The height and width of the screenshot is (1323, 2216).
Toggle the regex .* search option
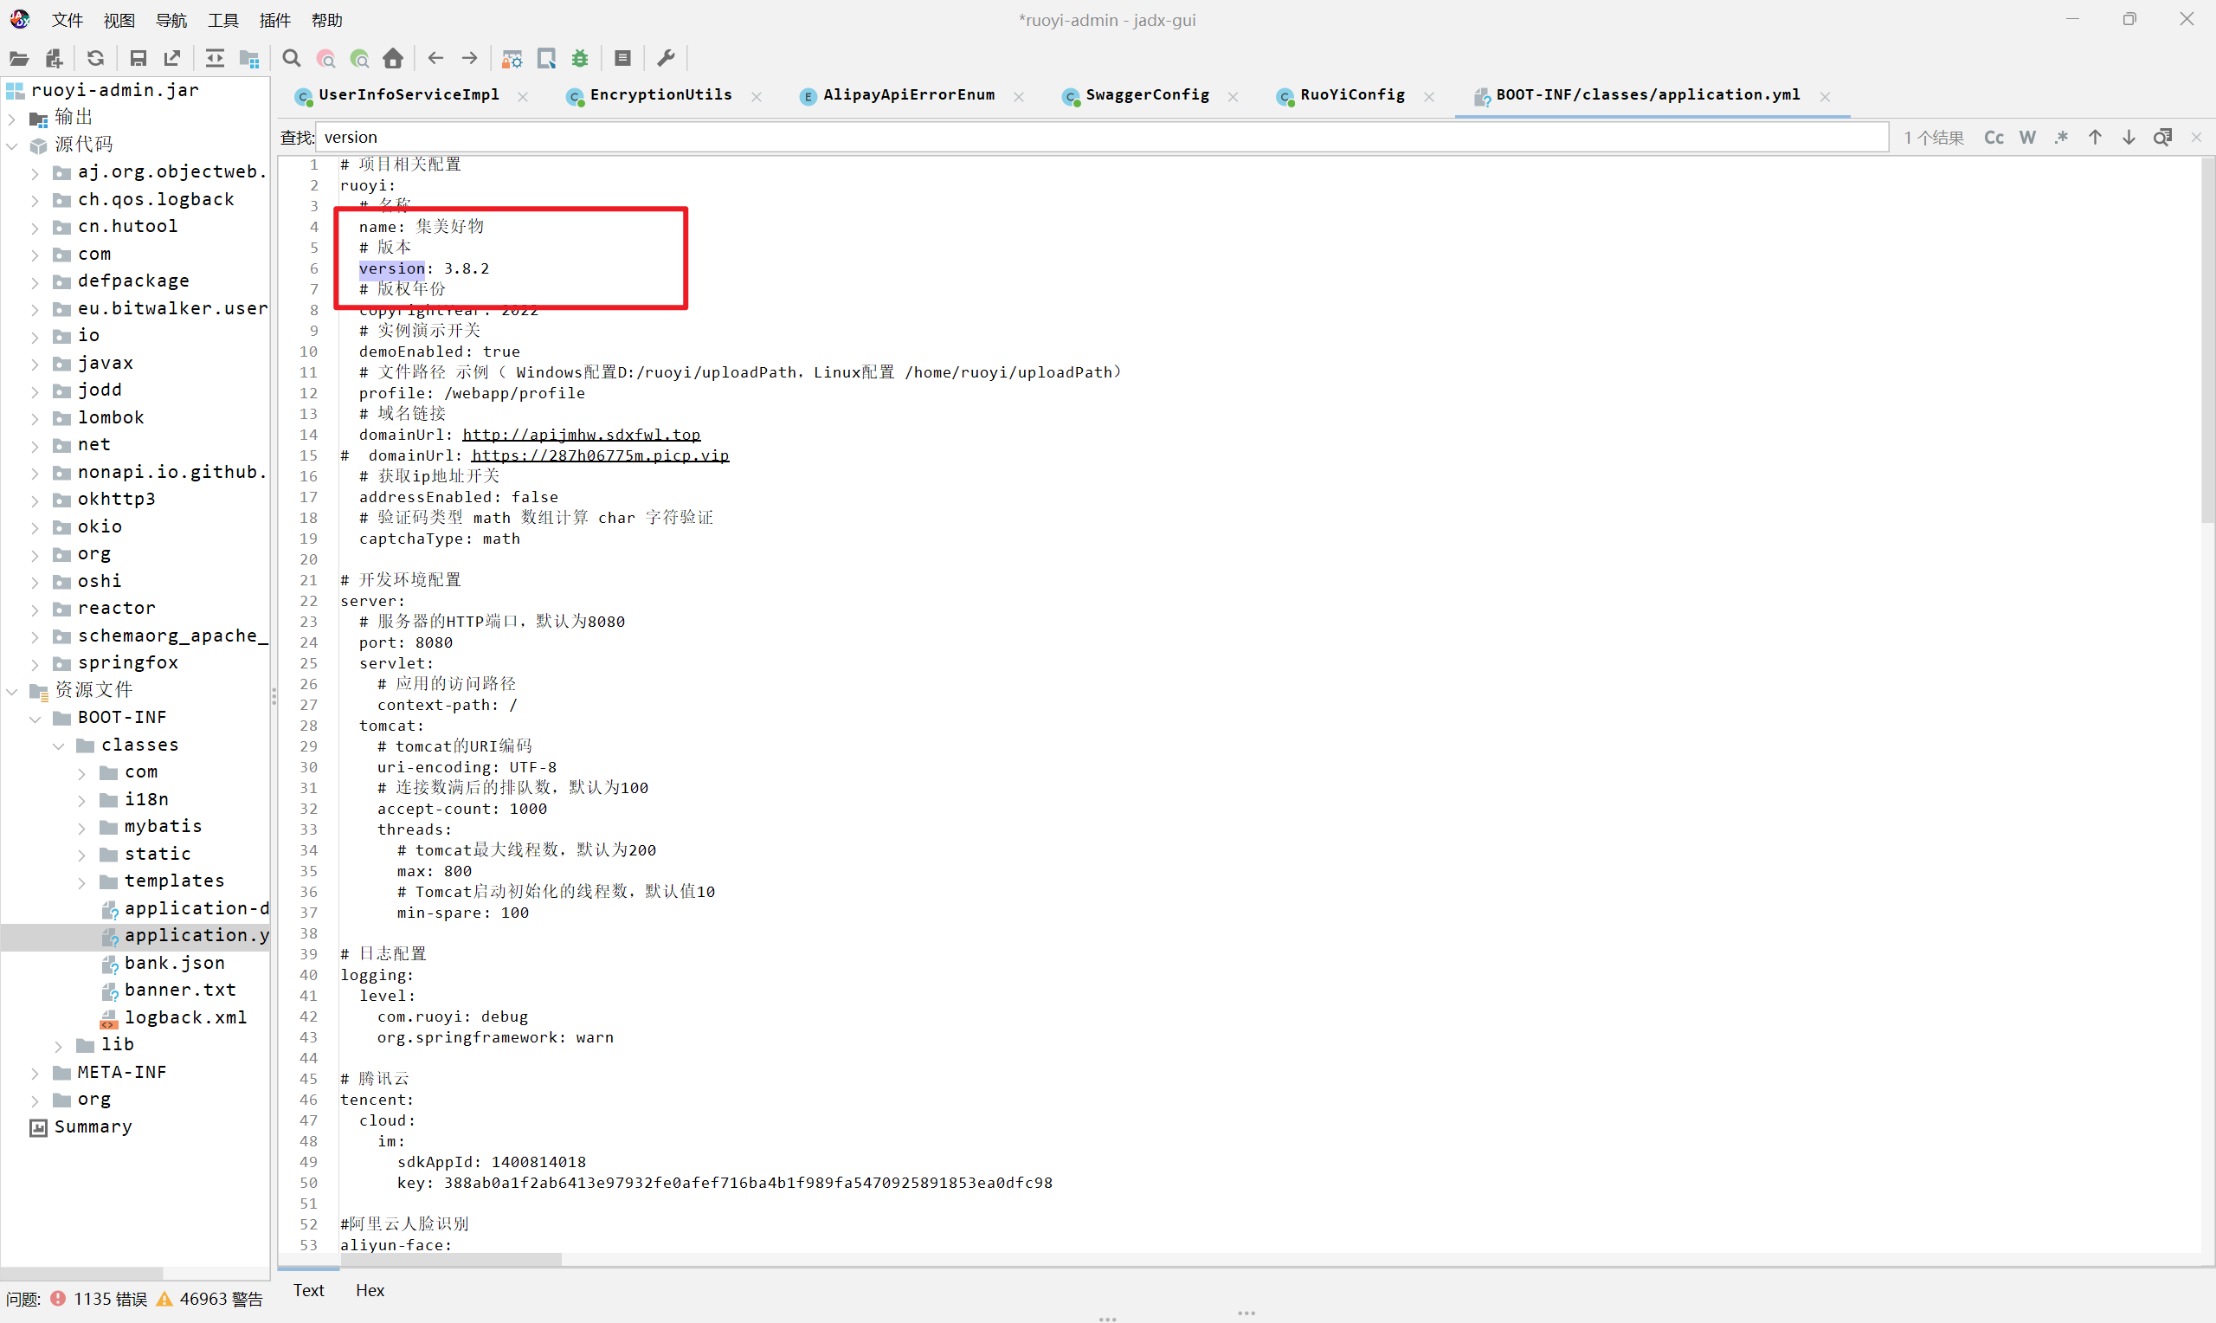pos(2061,138)
